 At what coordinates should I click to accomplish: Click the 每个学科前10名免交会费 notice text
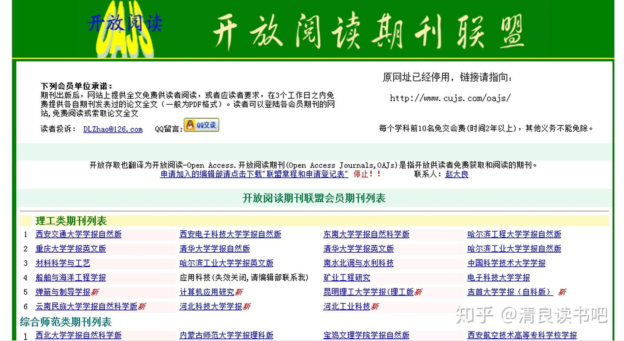(486, 128)
